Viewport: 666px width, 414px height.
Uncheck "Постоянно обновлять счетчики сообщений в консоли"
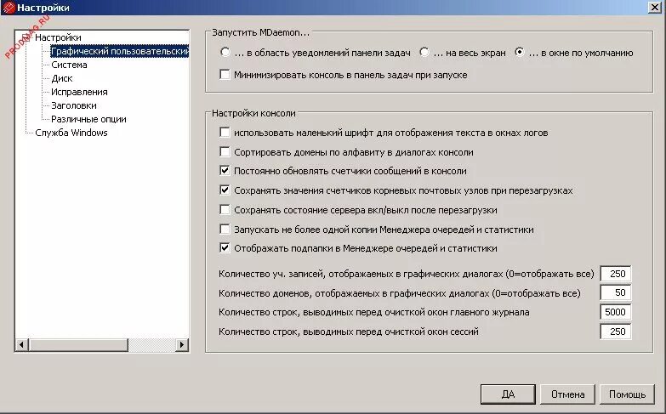225,171
